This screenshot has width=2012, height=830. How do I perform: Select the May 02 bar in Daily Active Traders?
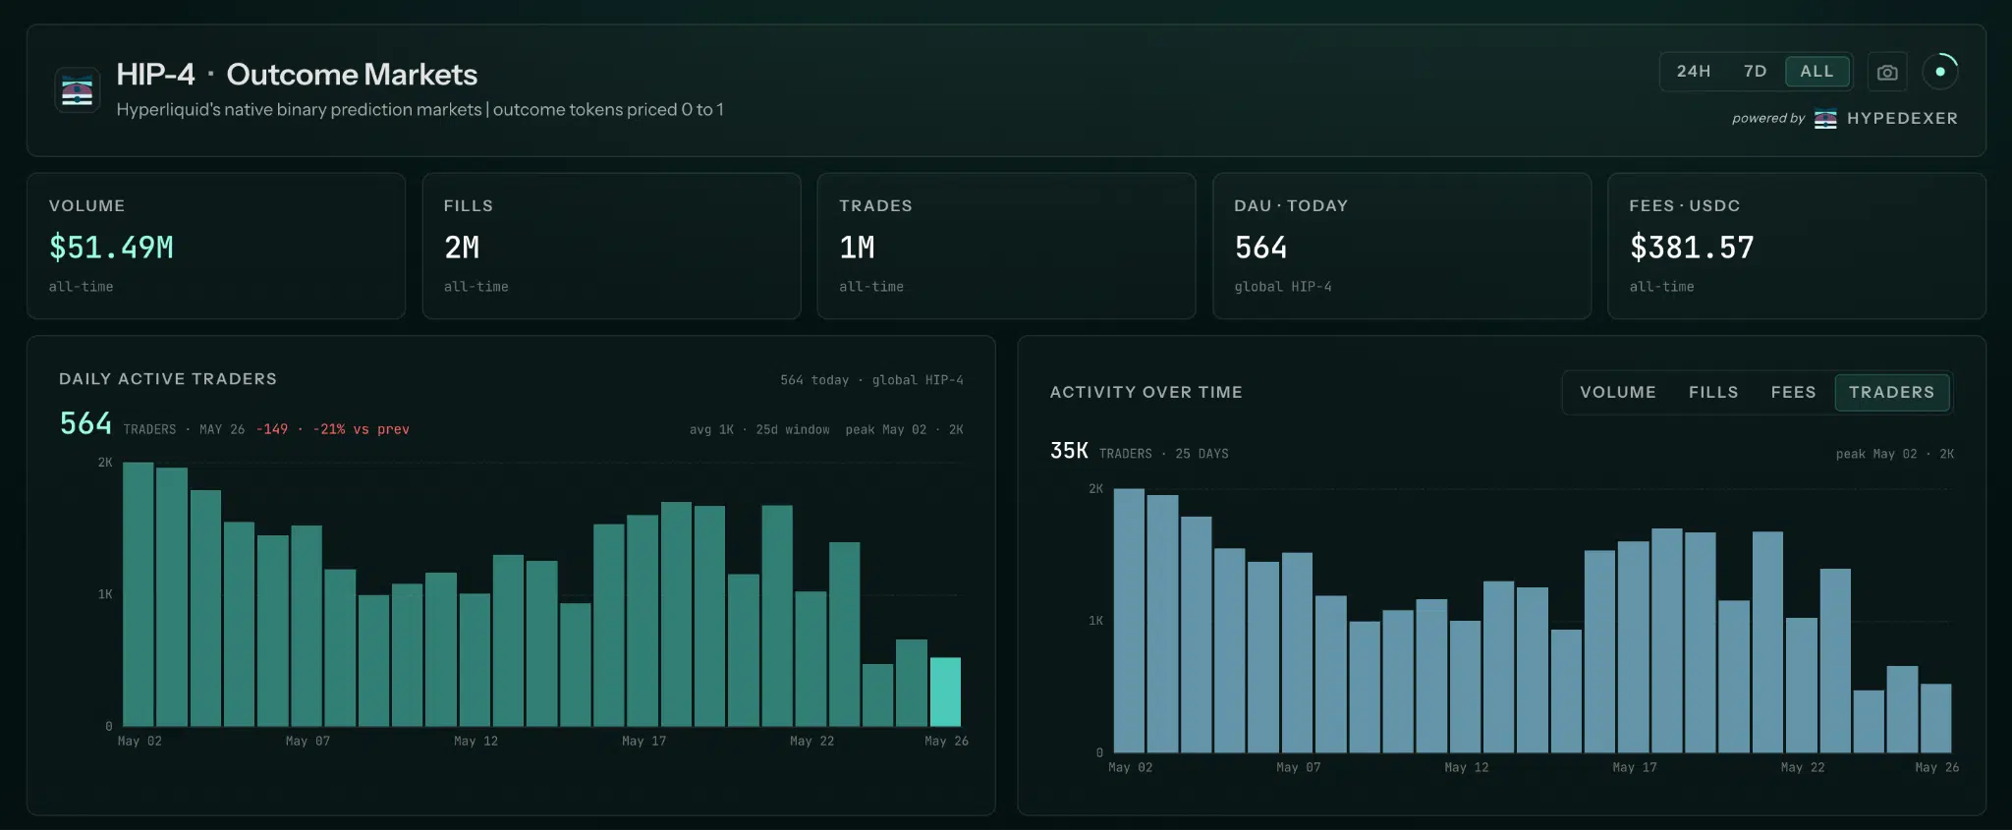pyautogui.click(x=139, y=594)
